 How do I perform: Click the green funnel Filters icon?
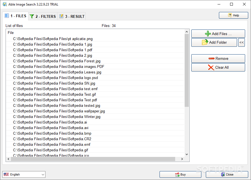(x=32, y=16)
